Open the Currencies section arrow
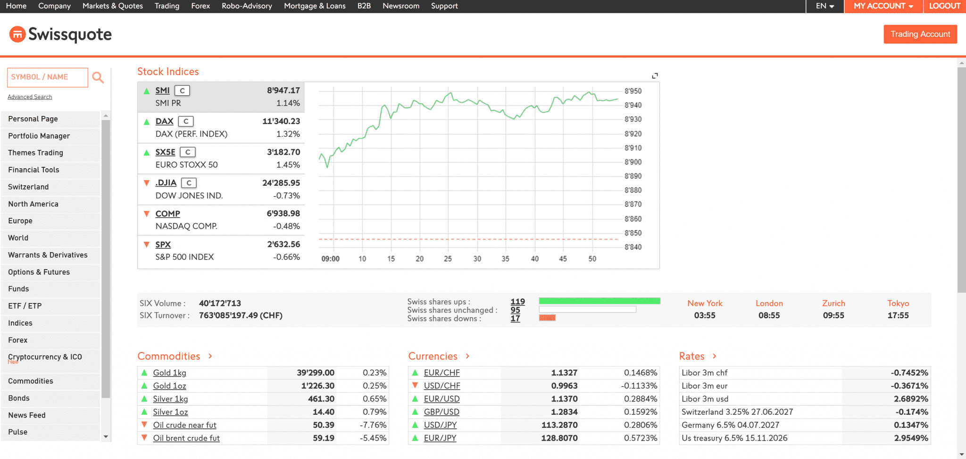 pos(467,356)
